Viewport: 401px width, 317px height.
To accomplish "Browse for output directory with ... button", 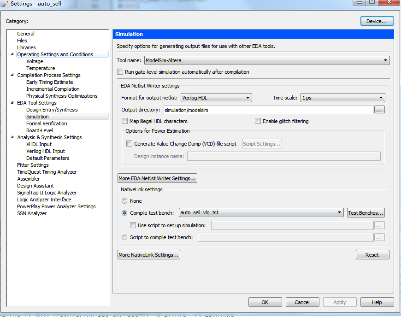I will click(379, 110).
